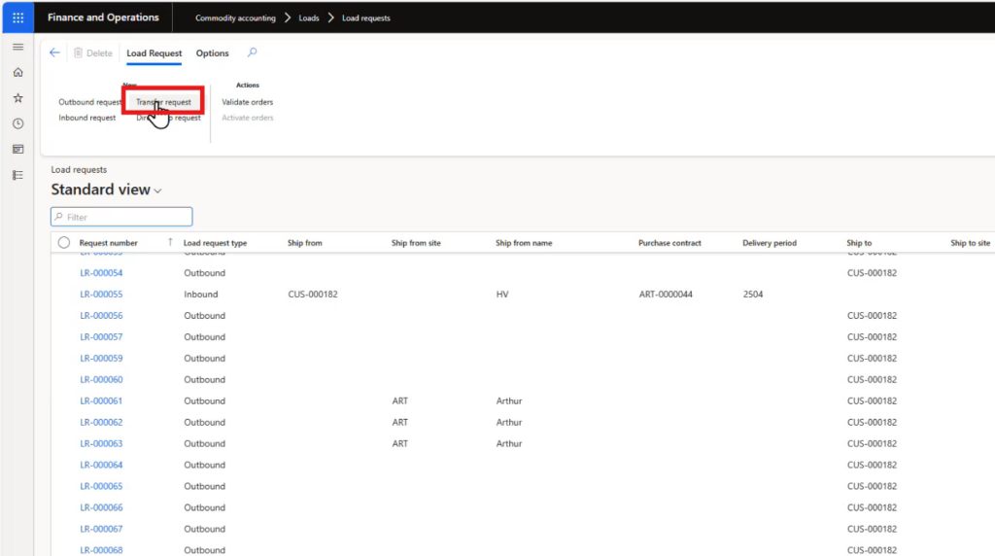Open the app launcher waffle icon
The image size is (995, 556).
[x=17, y=17]
